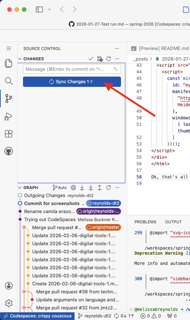Click the reynolds-dt2 branch badge
The height and width of the screenshot is (320, 190).
click(103, 203)
